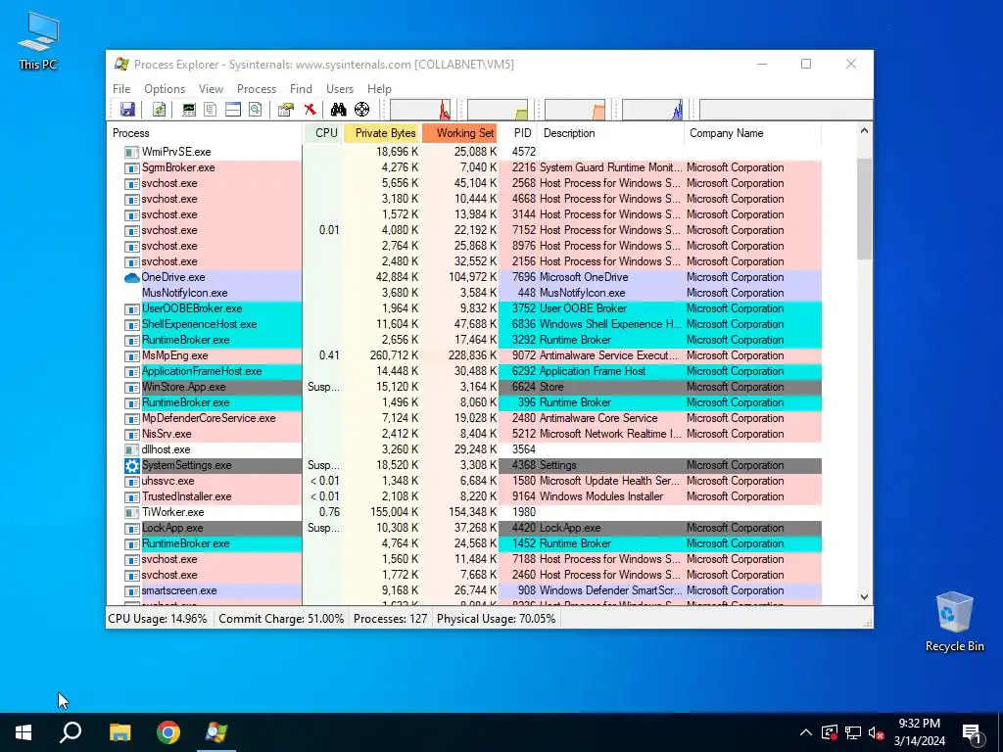Select the LockApp.exe process
Viewport: 1003px width, 752px height.
pos(172,528)
